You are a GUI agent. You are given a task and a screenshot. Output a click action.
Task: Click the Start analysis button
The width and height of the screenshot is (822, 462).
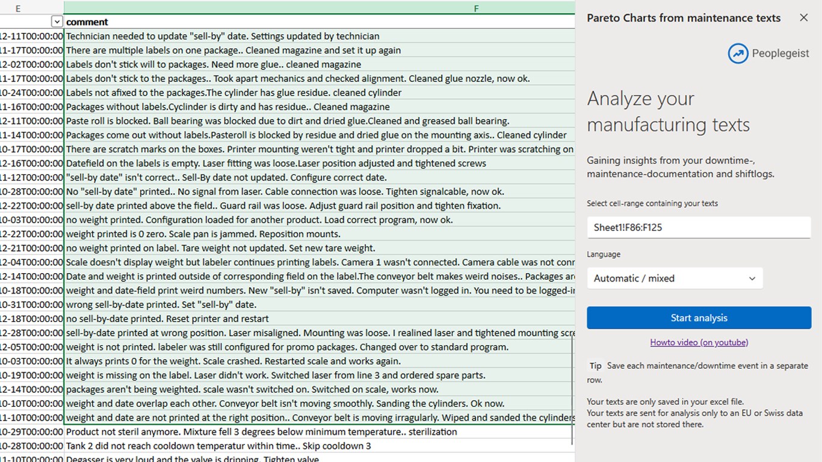[x=699, y=318]
